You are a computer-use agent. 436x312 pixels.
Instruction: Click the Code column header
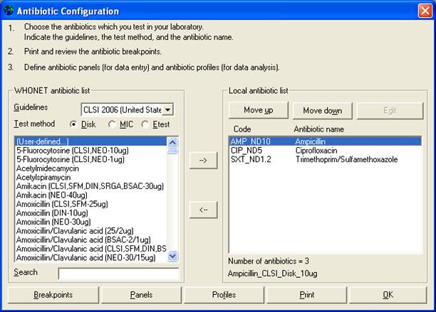(242, 129)
